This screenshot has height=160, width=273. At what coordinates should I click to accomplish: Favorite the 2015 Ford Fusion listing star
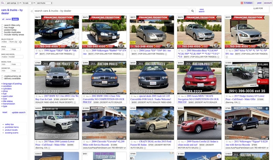point(132,142)
